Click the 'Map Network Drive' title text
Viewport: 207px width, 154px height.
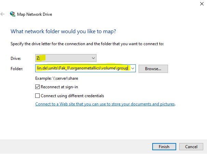35,14
